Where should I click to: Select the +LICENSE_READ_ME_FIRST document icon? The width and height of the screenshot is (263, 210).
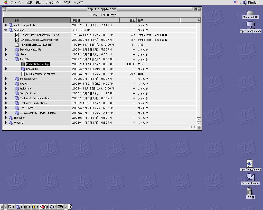pos(17,45)
